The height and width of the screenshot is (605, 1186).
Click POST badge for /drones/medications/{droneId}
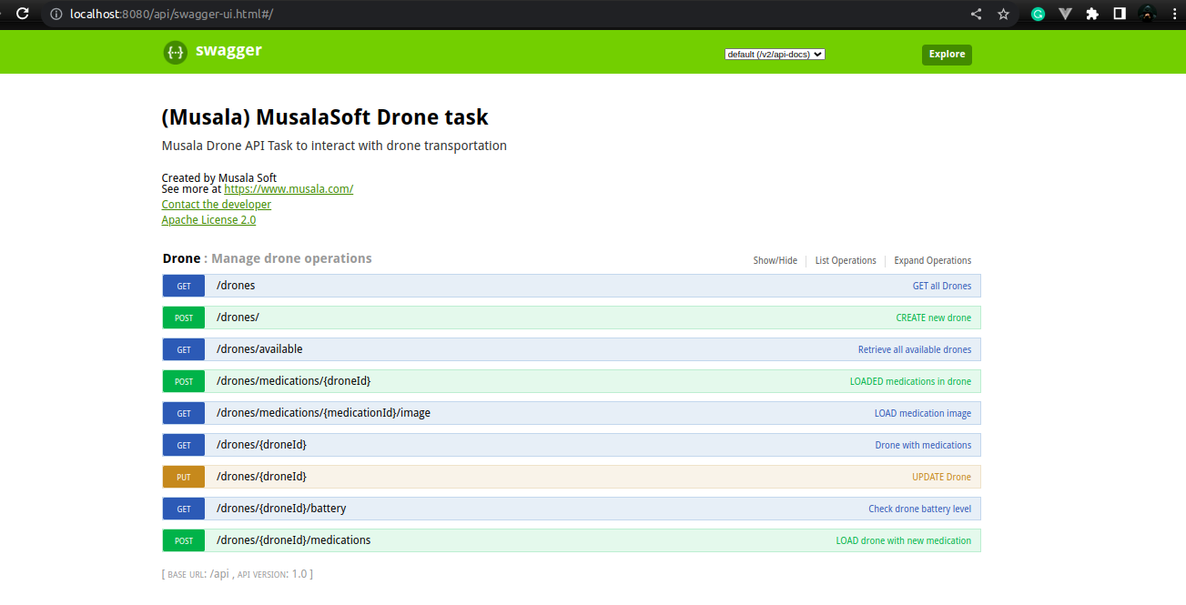pyautogui.click(x=184, y=381)
